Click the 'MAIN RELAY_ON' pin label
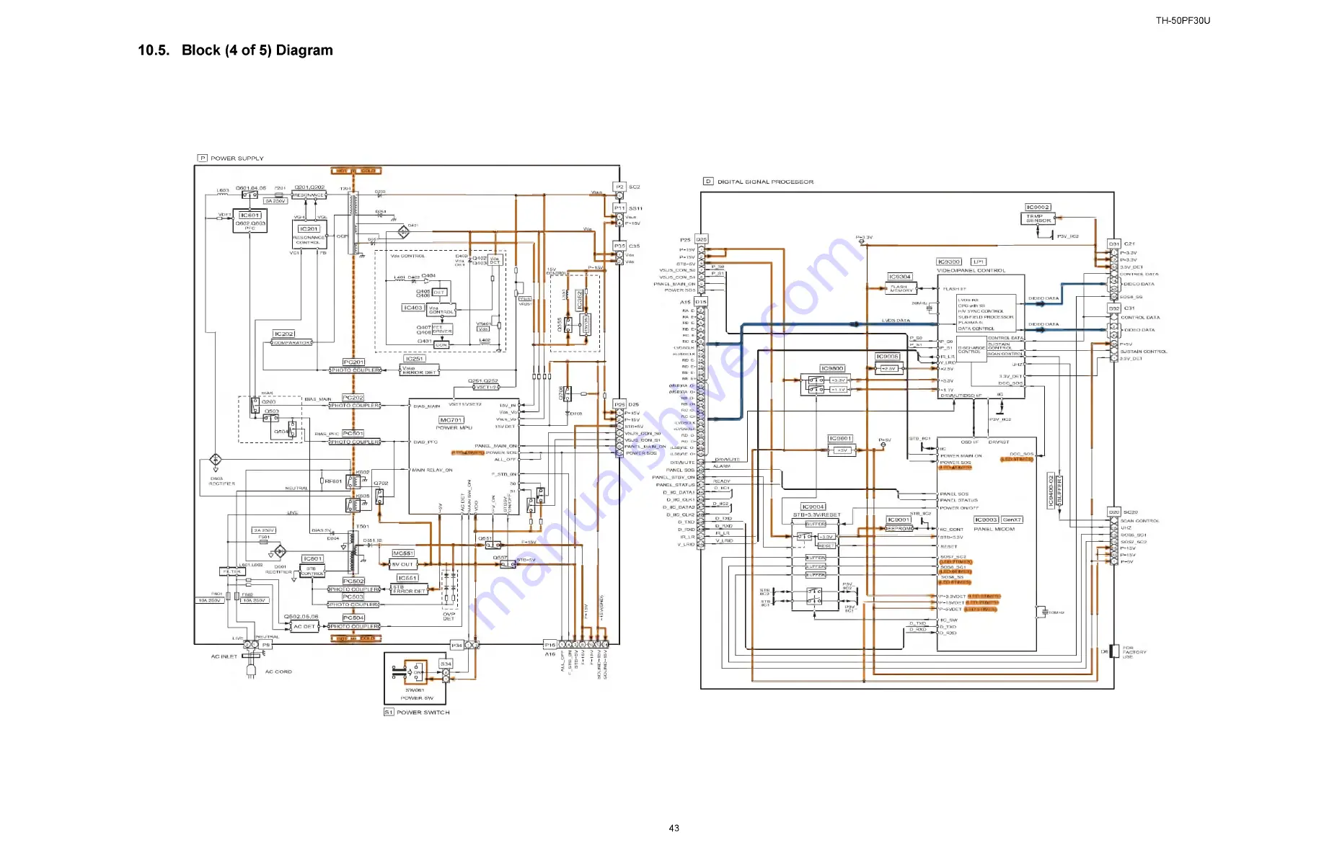 433,471
